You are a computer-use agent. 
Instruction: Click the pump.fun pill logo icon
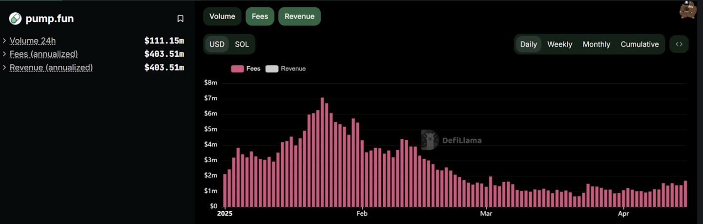pyautogui.click(x=15, y=19)
